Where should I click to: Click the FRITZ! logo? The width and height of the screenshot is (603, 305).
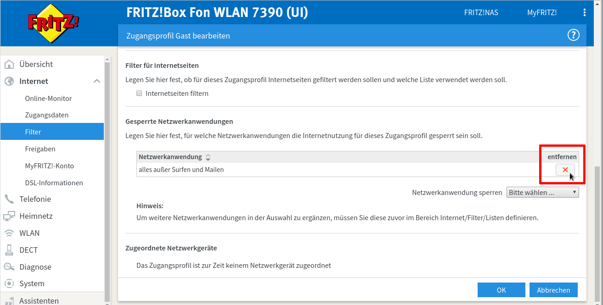[53, 23]
